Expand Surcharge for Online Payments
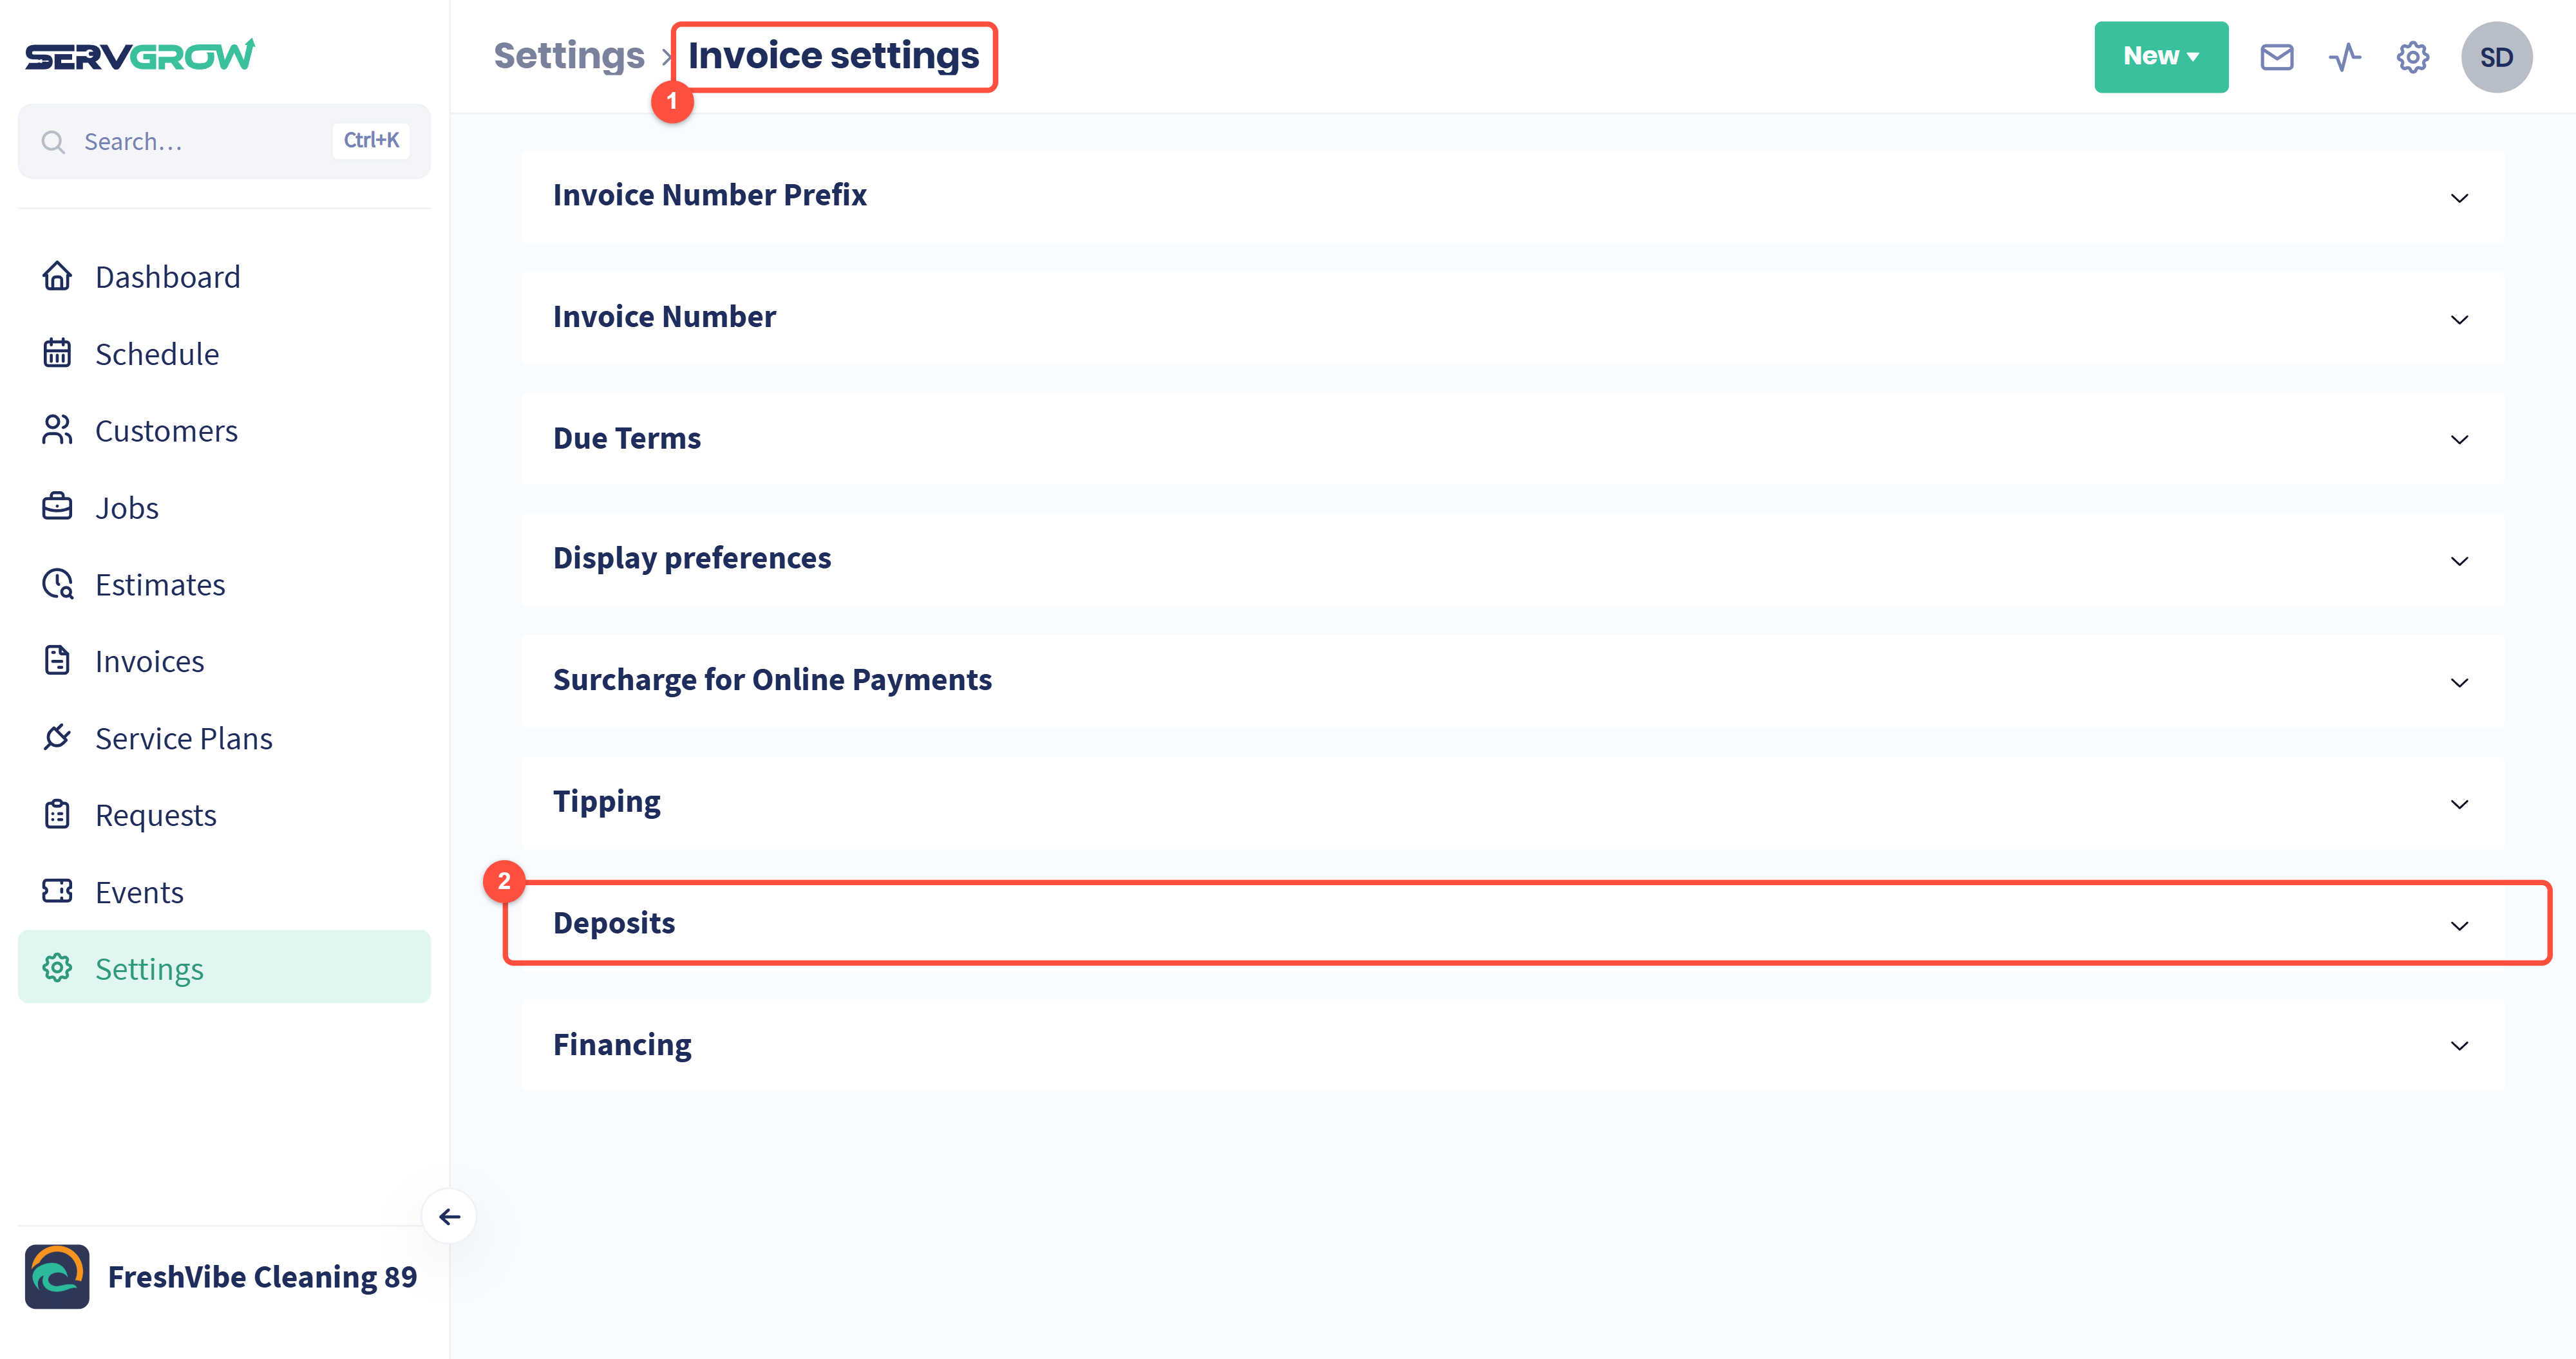This screenshot has width=2576, height=1359. [x=1513, y=681]
